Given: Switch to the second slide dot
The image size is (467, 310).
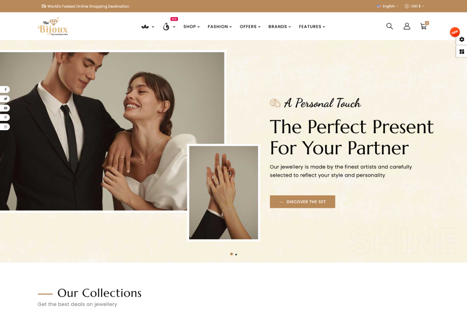Looking at the screenshot, I should click(236, 254).
